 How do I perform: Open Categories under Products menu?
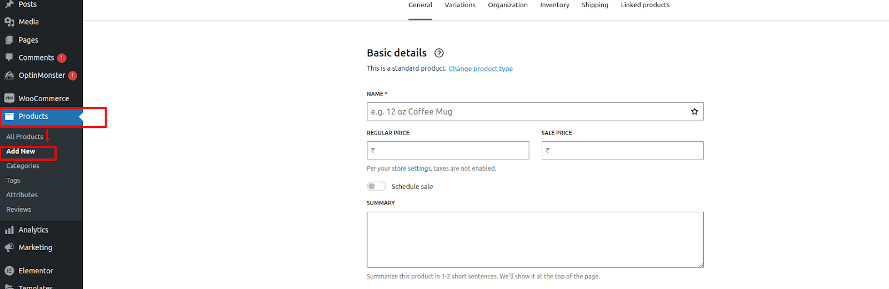(x=23, y=166)
